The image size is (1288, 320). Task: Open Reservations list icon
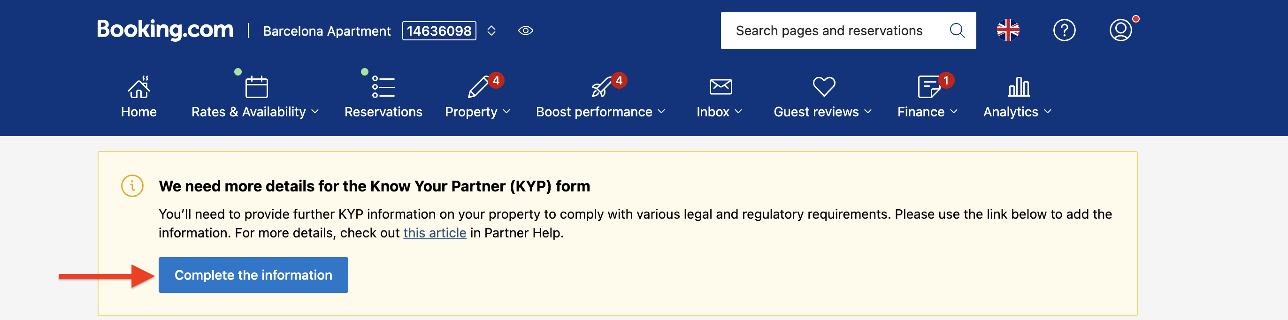pos(383,87)
